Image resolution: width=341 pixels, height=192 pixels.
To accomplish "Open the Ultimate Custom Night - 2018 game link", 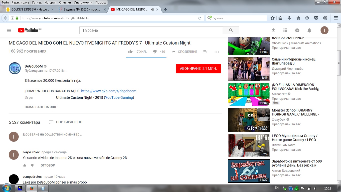I will tap(80, 97).
